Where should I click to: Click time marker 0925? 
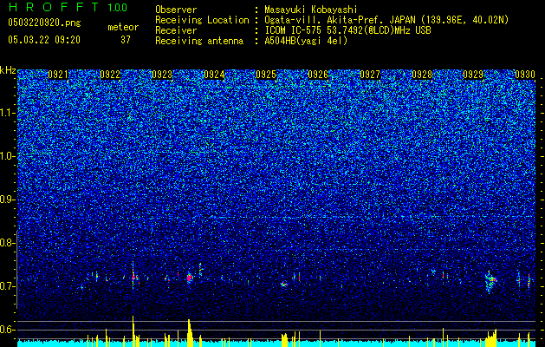point(266,75)
